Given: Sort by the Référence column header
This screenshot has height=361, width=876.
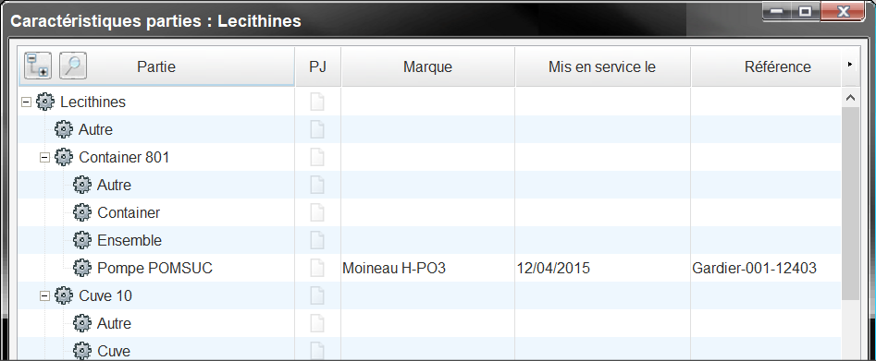Looking at the screenshot, I should [766, 67].
